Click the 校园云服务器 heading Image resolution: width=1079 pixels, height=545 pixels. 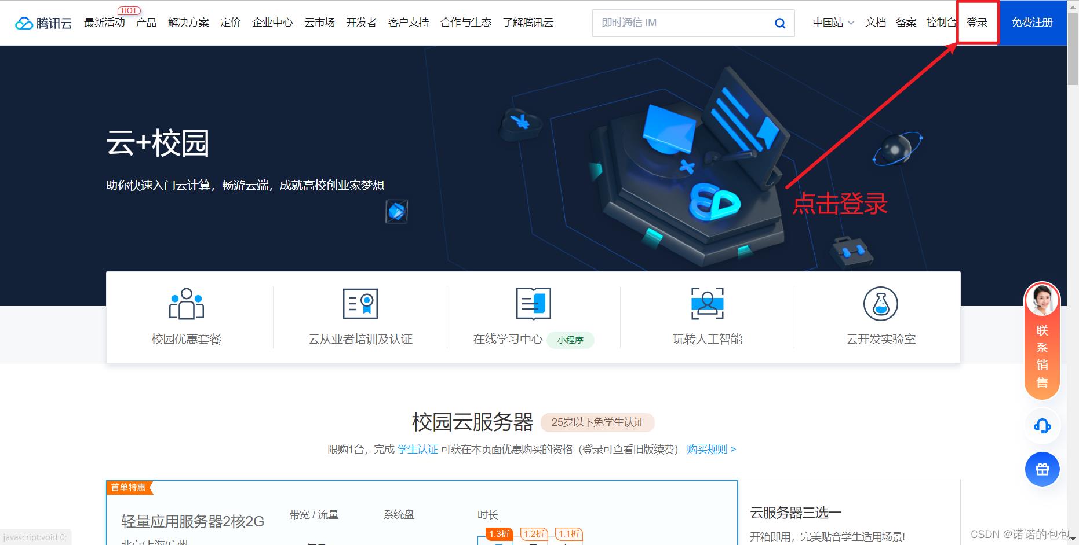472,422
